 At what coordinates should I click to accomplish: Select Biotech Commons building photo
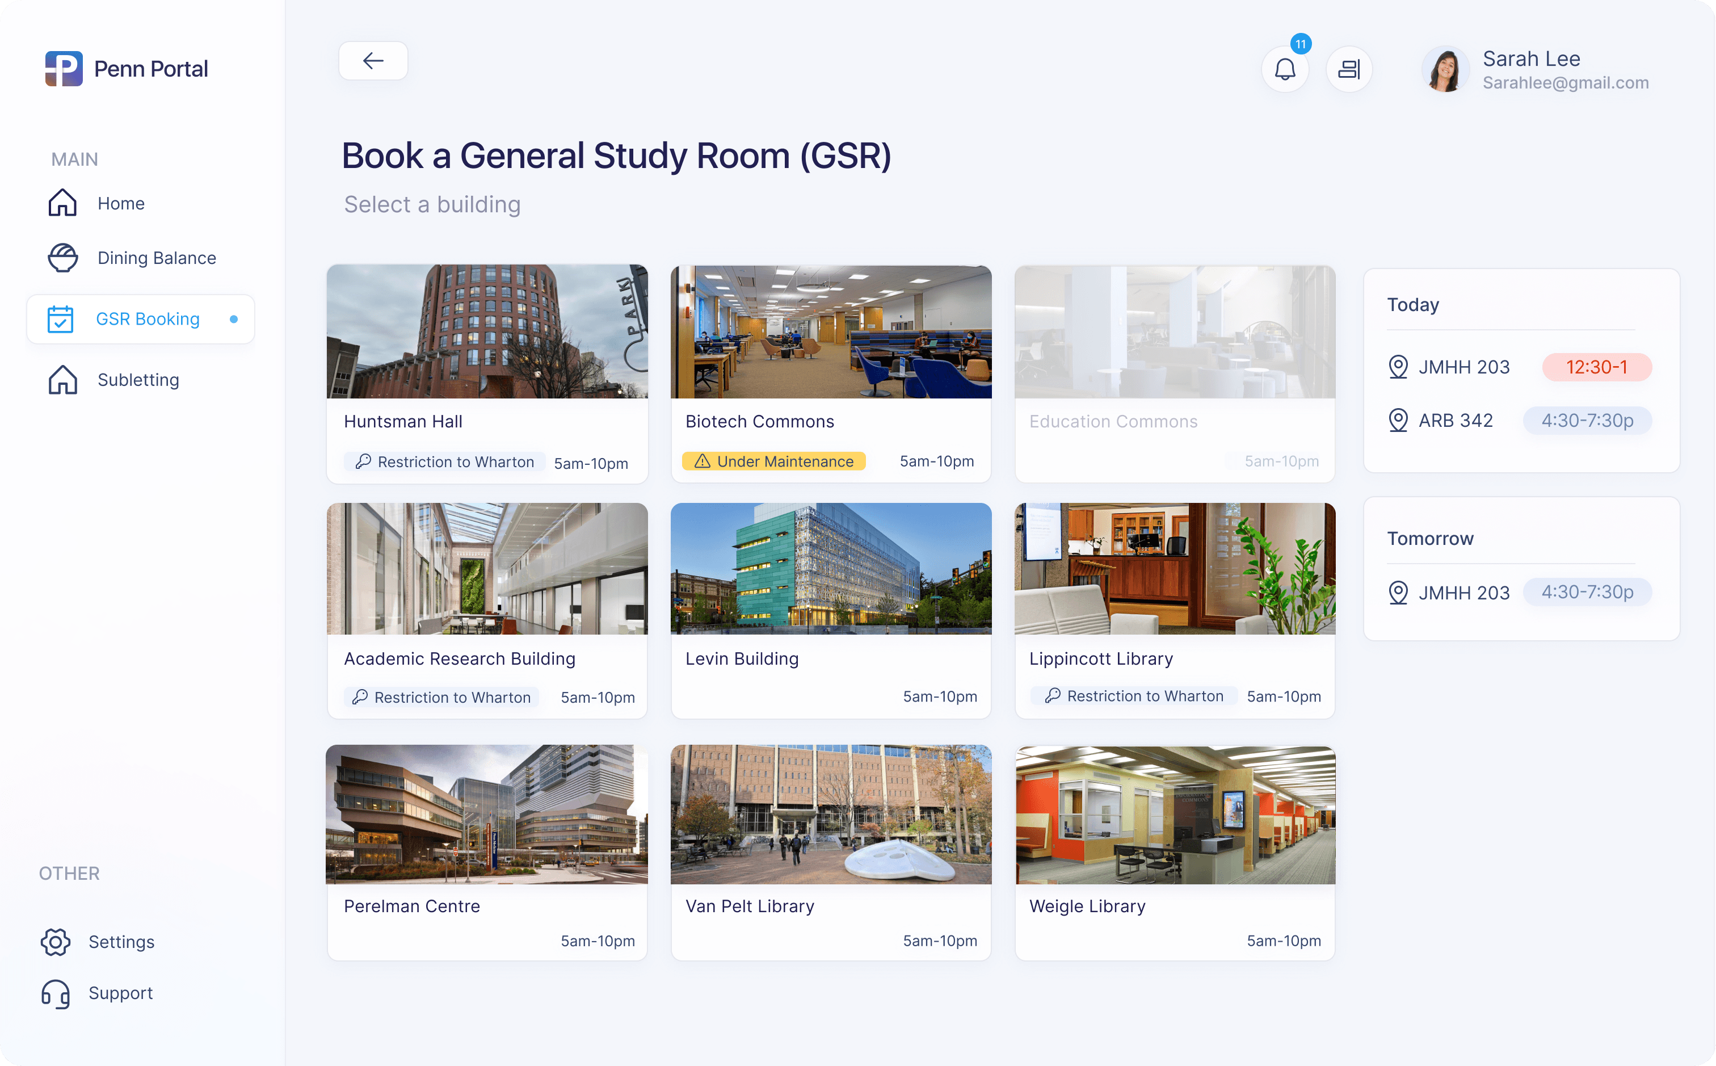click(831, 331)
